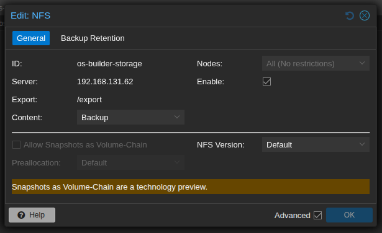Click the Preallocation label

[36, 163]
